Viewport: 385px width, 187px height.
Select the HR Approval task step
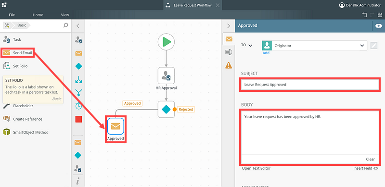point(166,75)
